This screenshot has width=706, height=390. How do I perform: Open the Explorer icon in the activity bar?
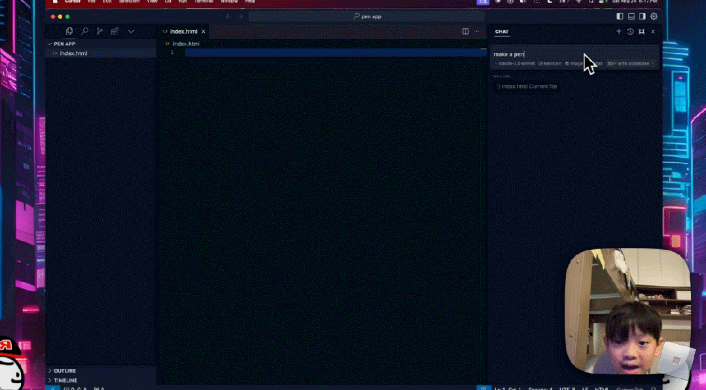[69, 31]
